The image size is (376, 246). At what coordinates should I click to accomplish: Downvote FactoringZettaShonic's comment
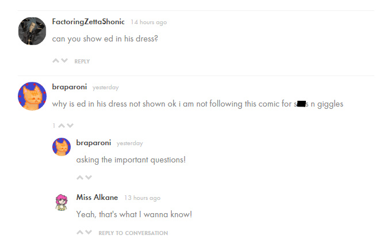(x=64, y=60)
